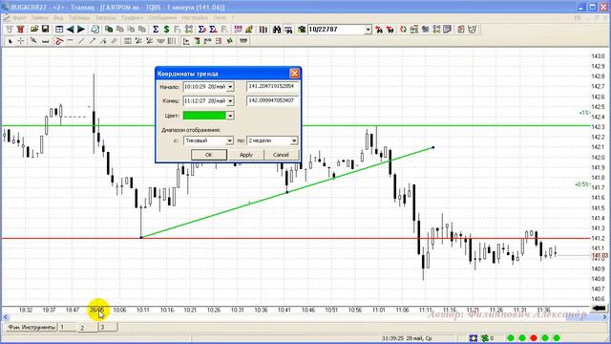Open the Цвет color dropdown arrow

coord(230,116)
